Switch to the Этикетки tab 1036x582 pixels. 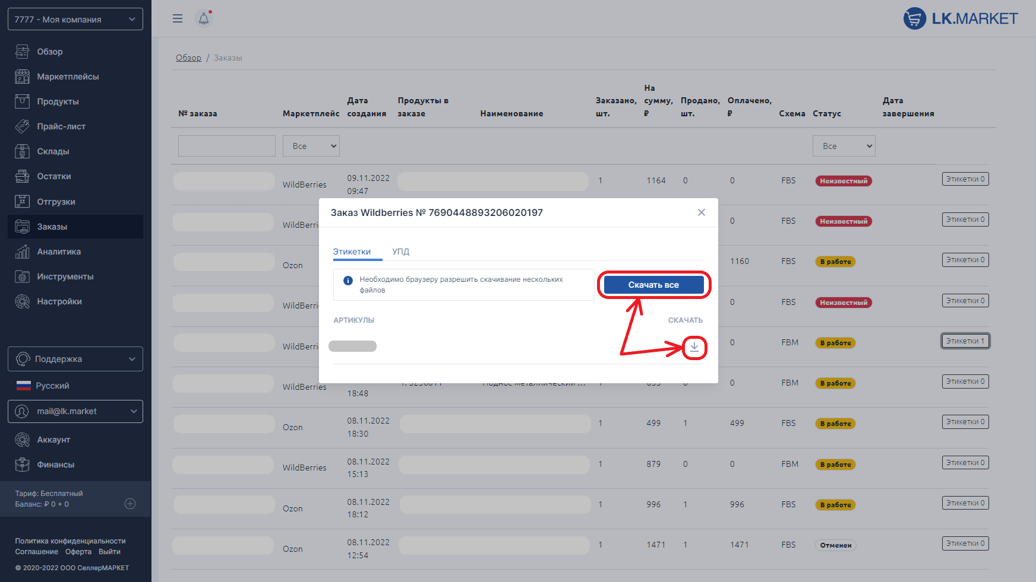(352, 252)
